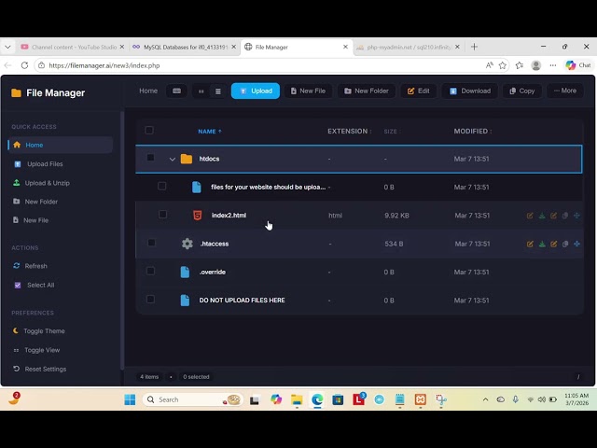597x448 pixels.
Task: Tick the checkbox for htdocs folder
Action: [150, 158]
